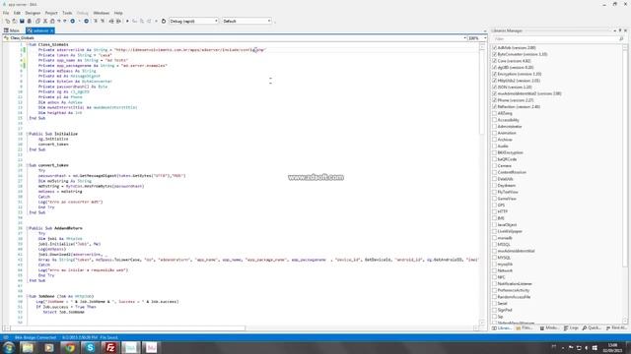Viewport: 631px width, 354px height.
Task: Collapse Sub Class_Globals code block
Action: click(28, 44)
